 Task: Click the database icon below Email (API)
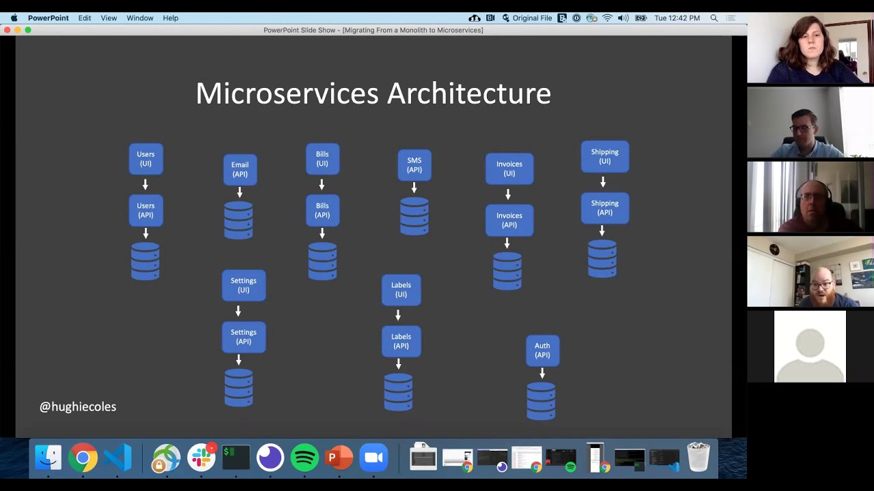coord(238,220)
